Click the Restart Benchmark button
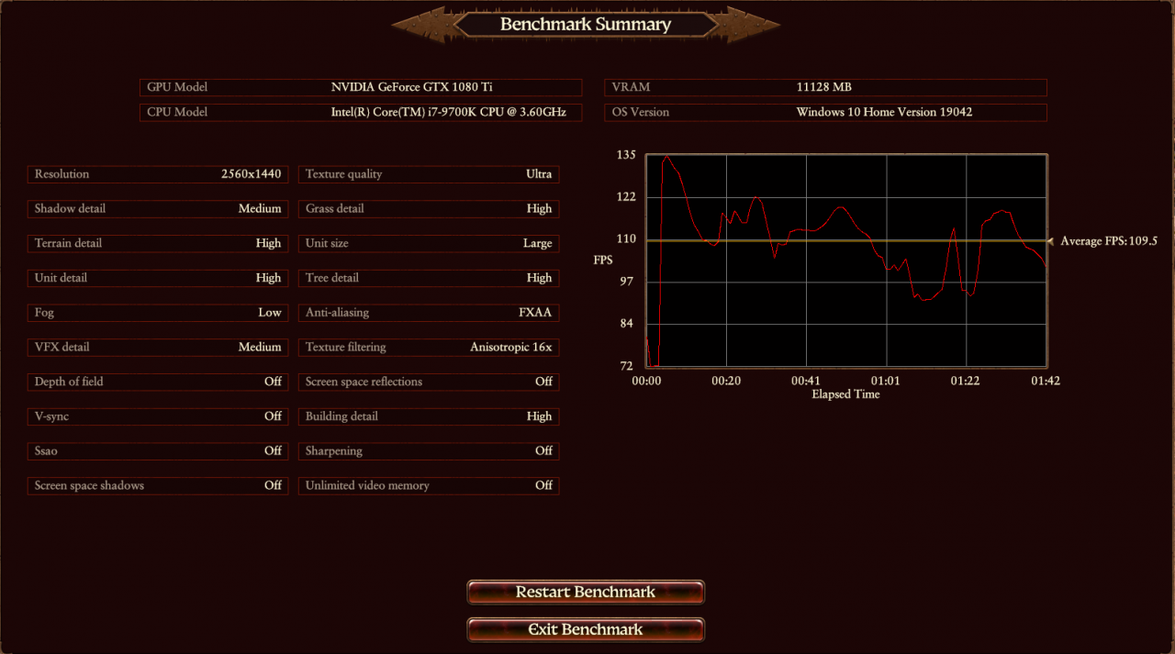The width and height of the screenshot is (1175, 654). click(586, 593)
